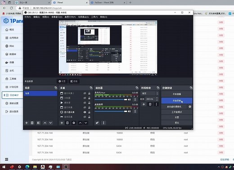Open the 工具(T) menu in OBS

point(94,17)
